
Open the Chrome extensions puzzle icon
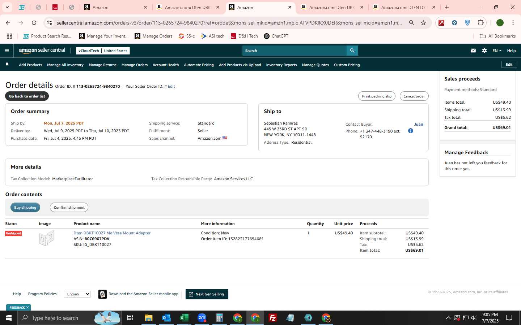[x=480, y=23]
